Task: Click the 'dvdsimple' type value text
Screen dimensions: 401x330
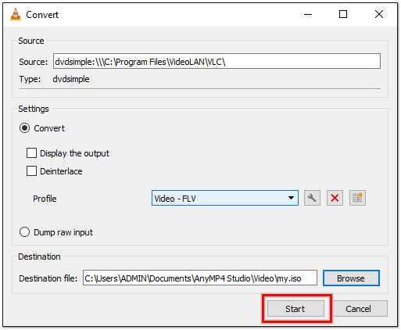Action: pyautogui.click(x=71, y=79)
